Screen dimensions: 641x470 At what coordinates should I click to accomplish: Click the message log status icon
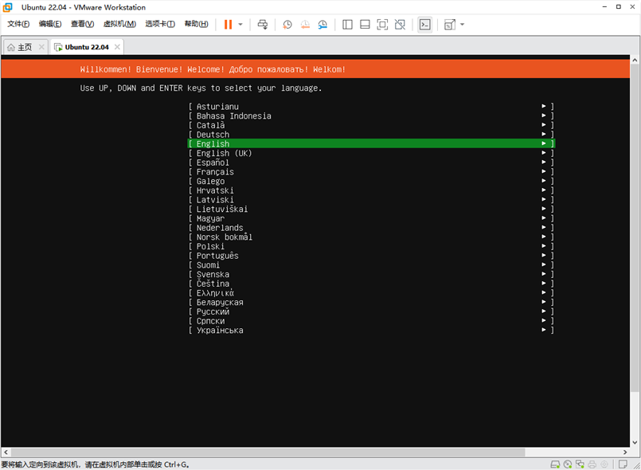[x=623, y=464]
